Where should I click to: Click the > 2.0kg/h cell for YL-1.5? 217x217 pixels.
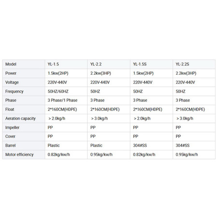point(66,119)
